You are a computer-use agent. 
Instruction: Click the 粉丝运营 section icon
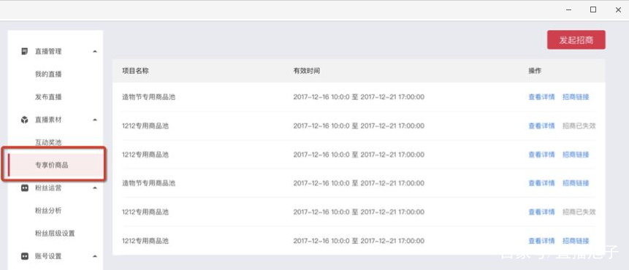tap(25, 188)
